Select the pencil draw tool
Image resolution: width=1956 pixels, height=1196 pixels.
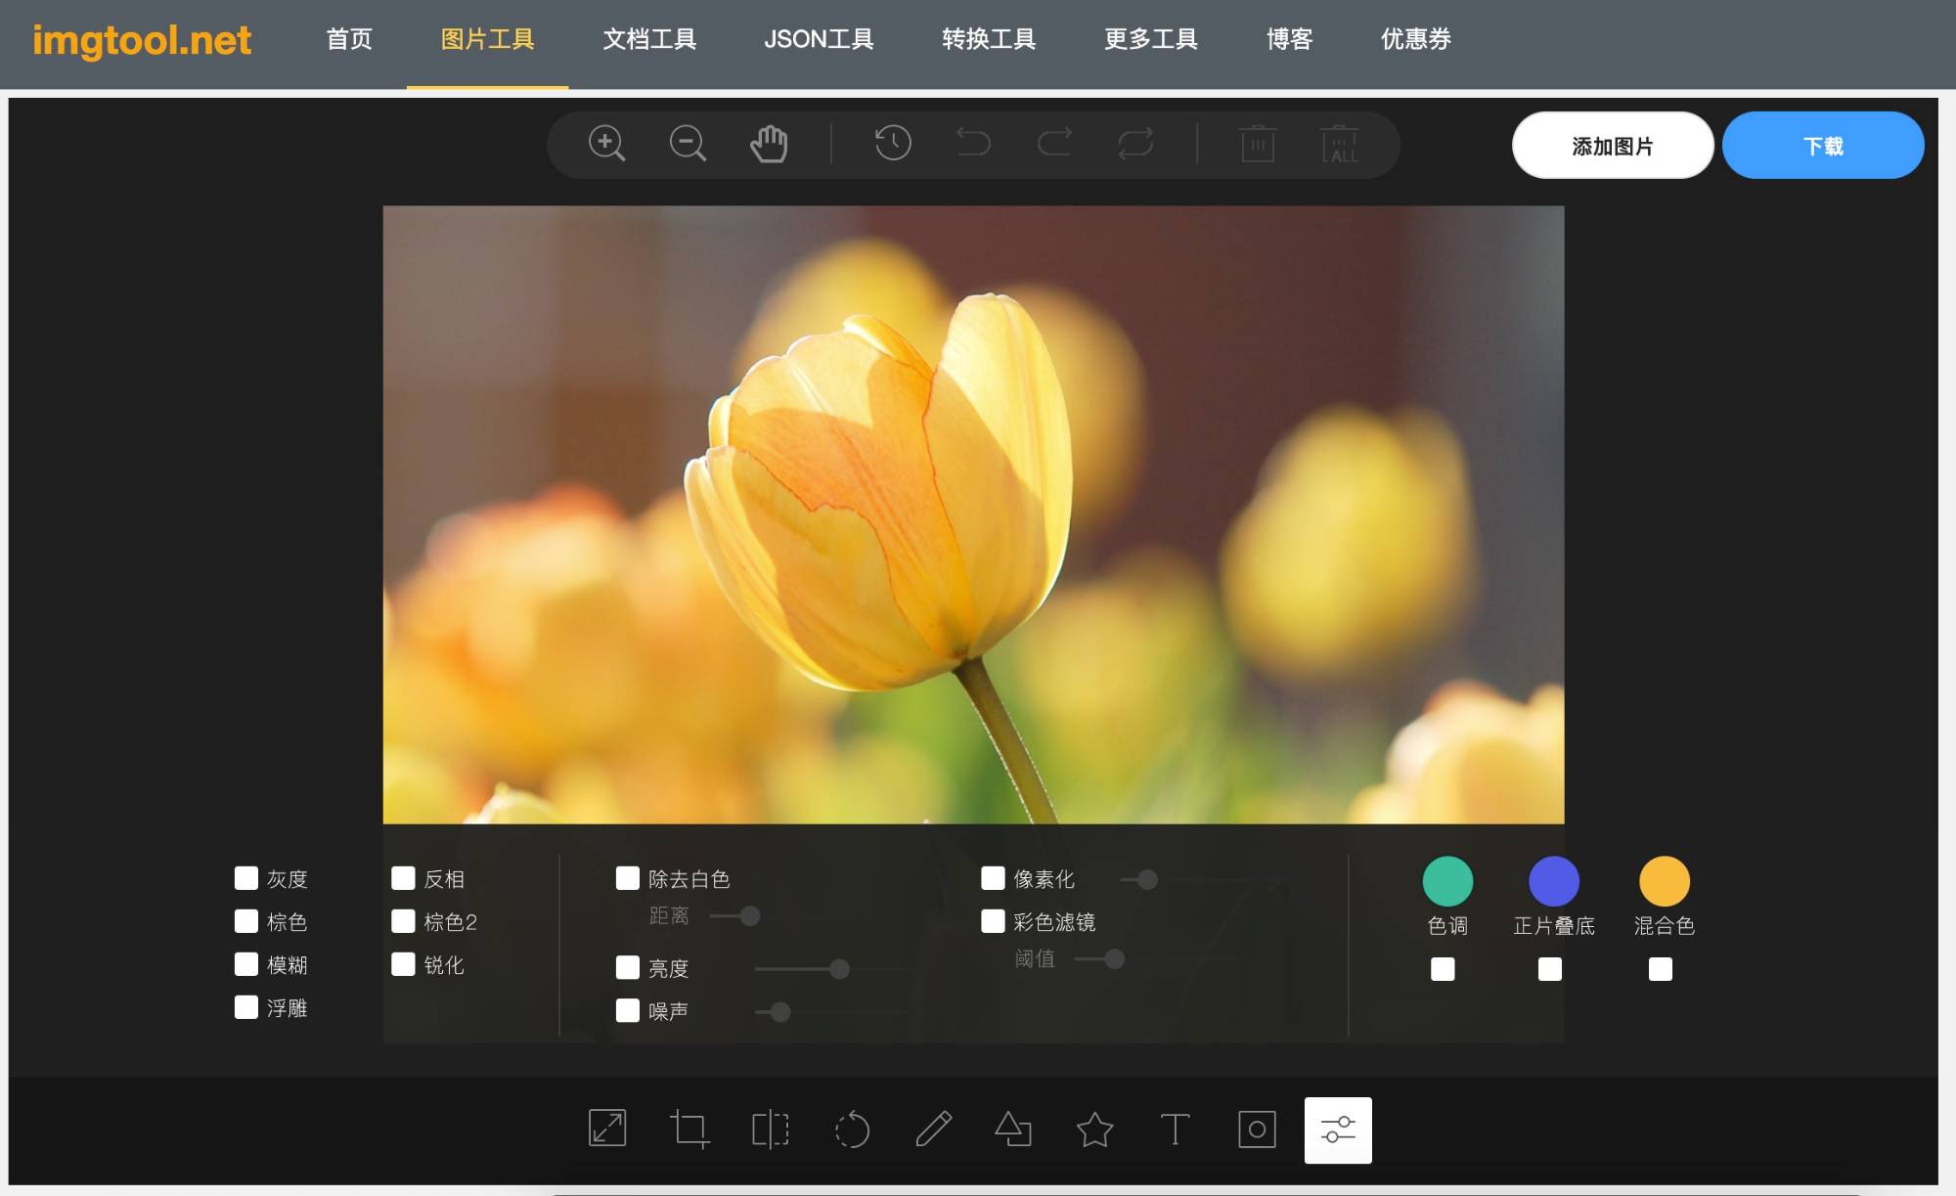(933, 1130)
